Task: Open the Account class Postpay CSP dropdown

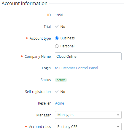Action: (x=88, y=127)
